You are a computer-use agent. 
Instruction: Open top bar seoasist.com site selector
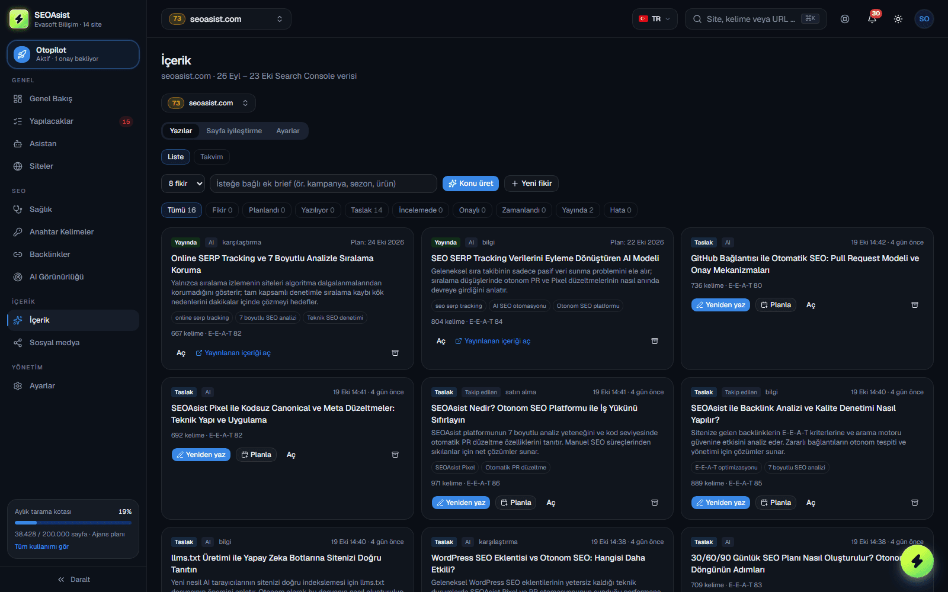tap(226, 19)
